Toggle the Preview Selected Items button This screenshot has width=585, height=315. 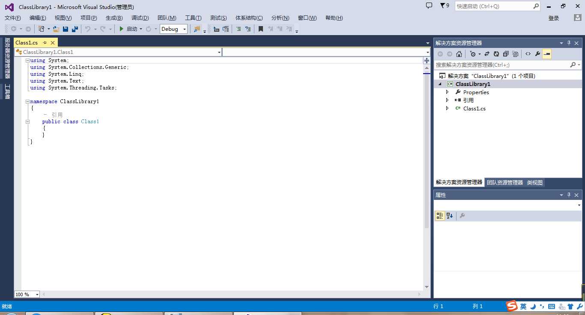547,54
